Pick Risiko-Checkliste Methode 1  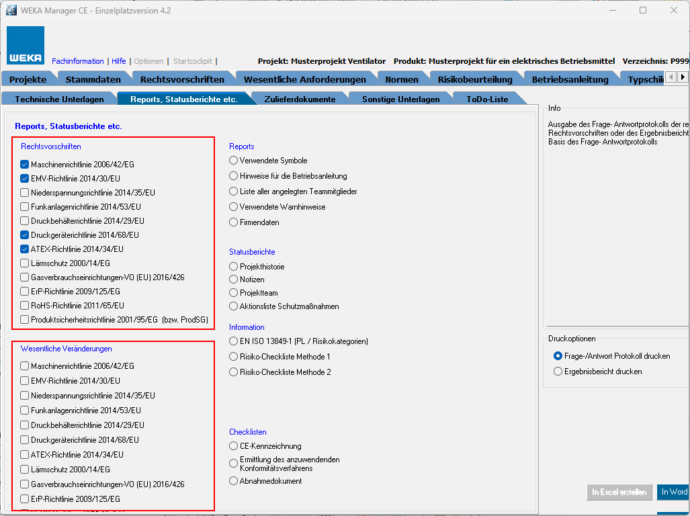[234, 357]
